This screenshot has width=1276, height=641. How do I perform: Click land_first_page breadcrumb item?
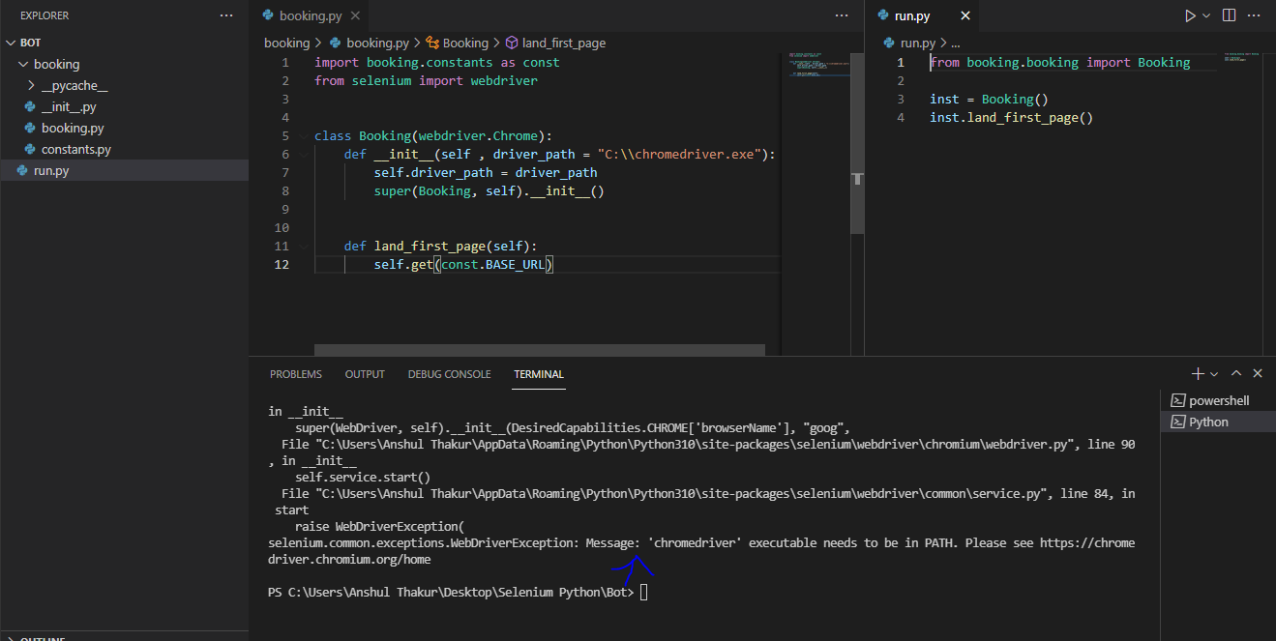coord(555,43)
